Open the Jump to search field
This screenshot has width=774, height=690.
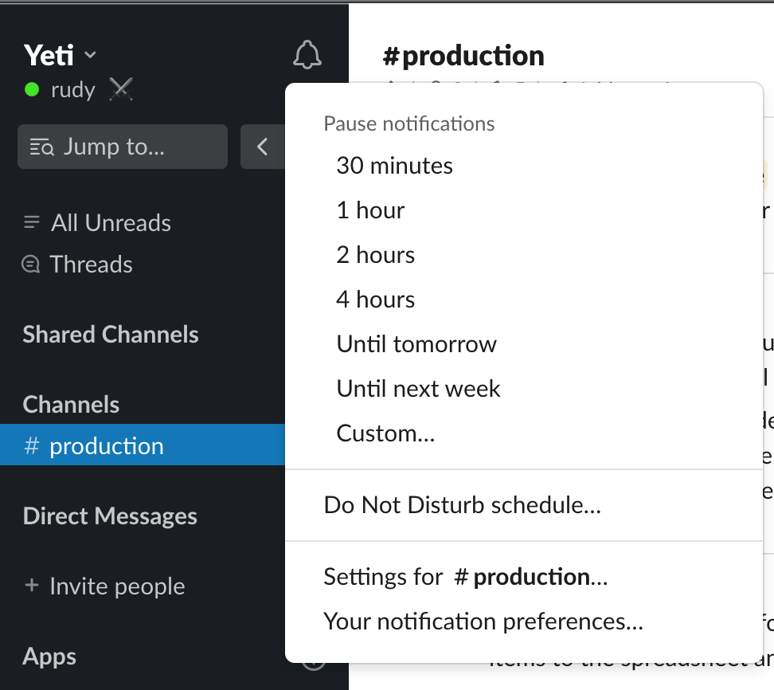pyautogui.click(x=123, y=147)
